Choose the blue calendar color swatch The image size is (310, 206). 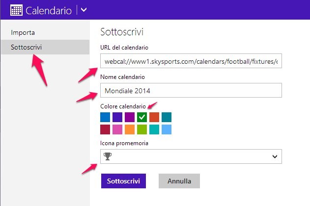[x=105, y=117]
